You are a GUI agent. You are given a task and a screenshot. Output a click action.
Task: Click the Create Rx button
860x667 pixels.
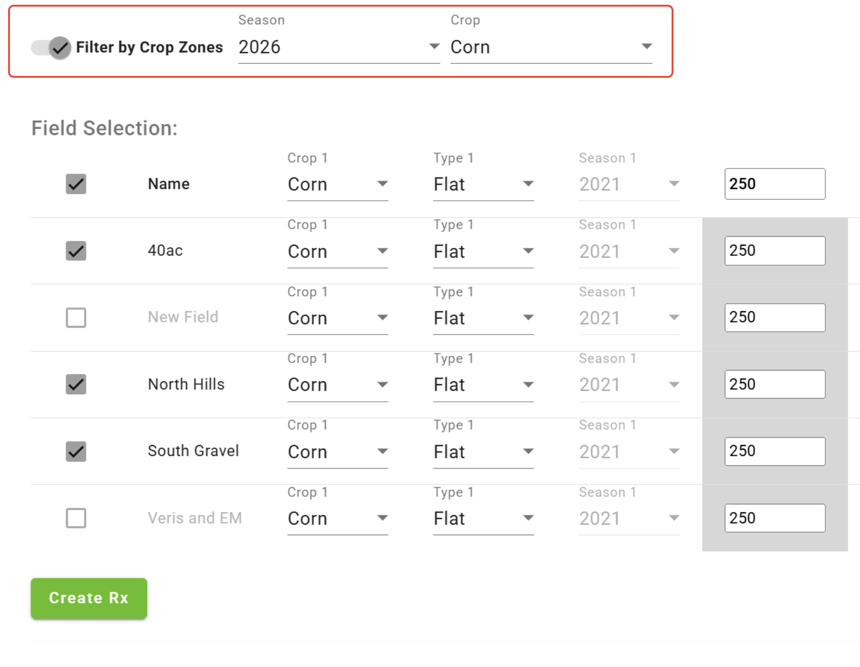[89, 598]
